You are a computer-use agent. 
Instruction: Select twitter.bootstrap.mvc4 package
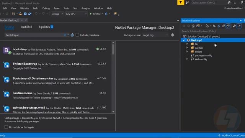click(56, 109)
